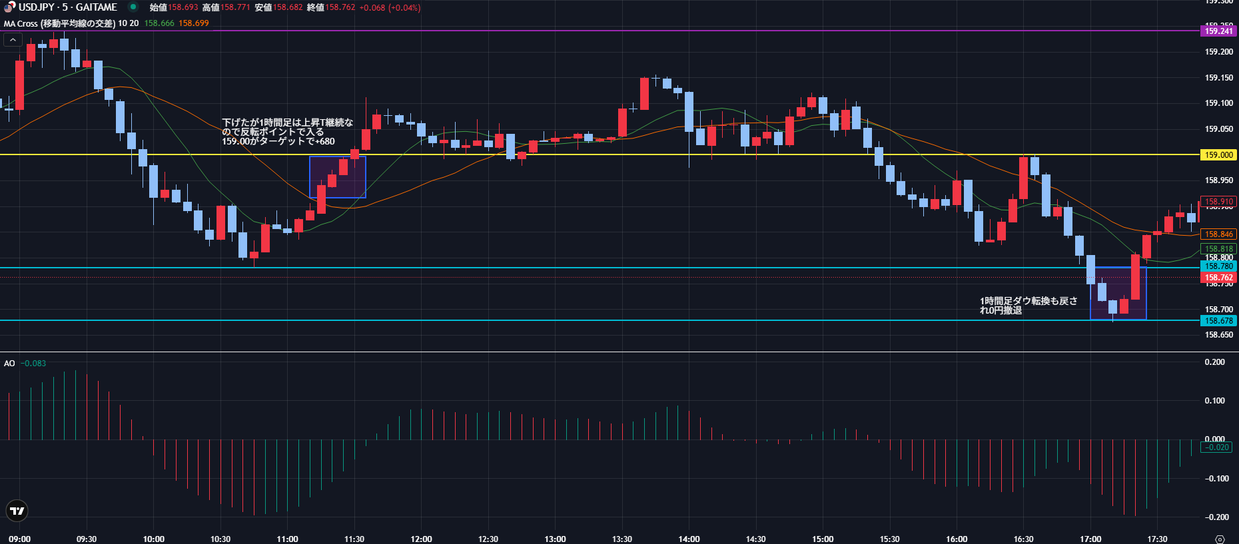The image size is (1239, 544).
Task: Open chart settings hexagon icon
Action: [x=1220, y=539]
